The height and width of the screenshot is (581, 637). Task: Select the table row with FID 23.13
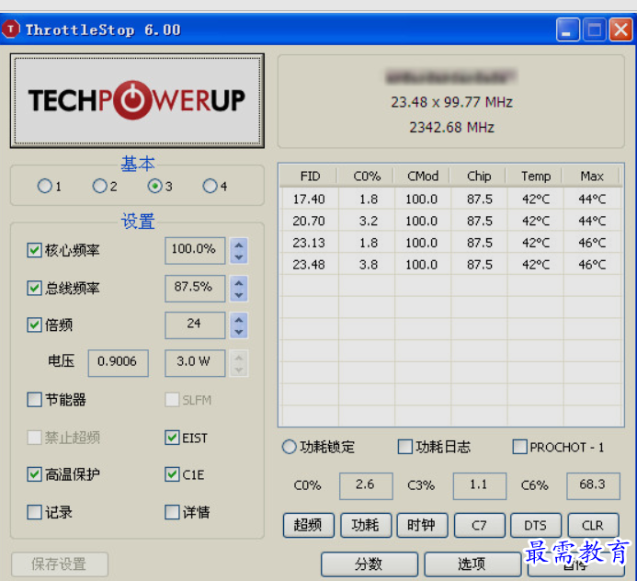tap(451, 243)
